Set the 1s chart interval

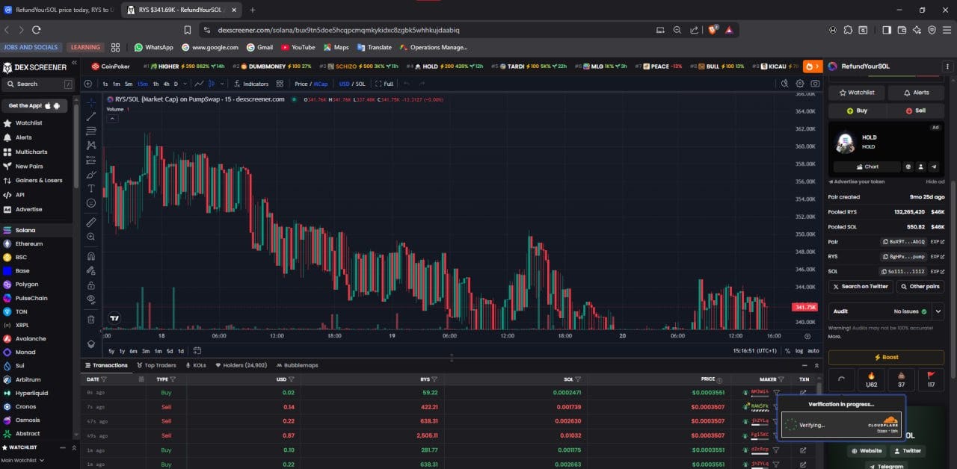(x=105, y=84)
